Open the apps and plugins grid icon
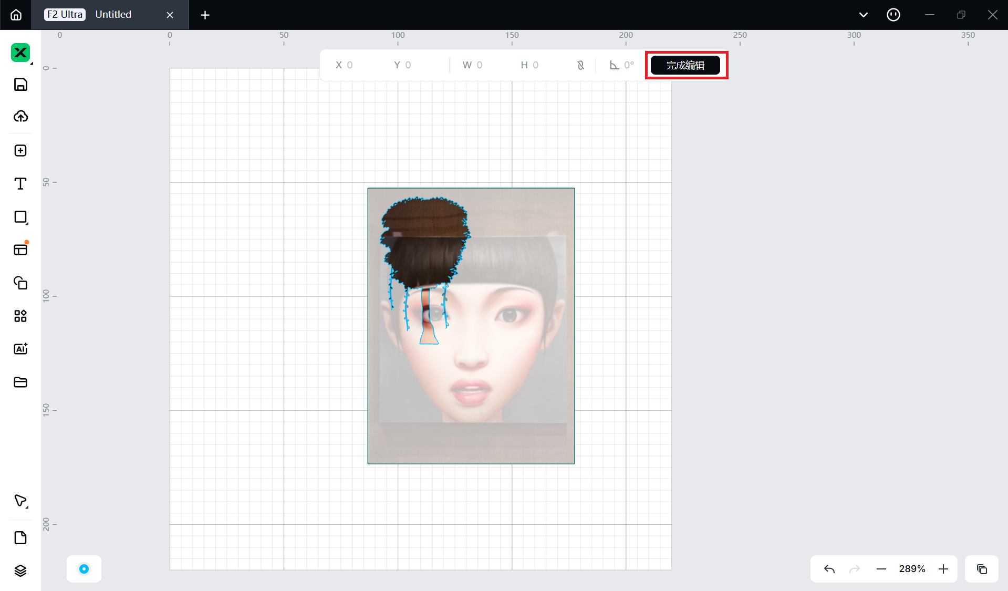 (x=20, y=316)
